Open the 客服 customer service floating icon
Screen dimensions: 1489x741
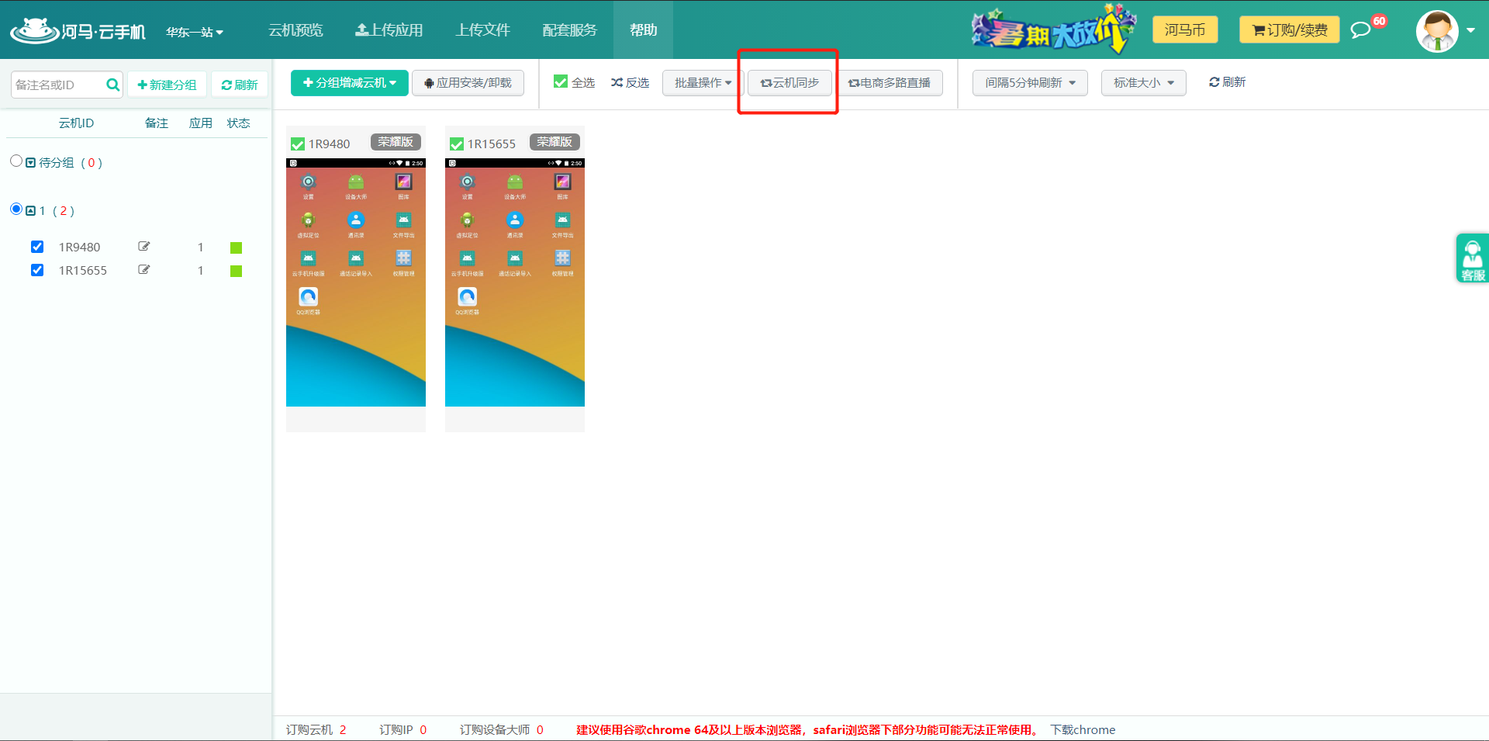[x=1472, y=258]
